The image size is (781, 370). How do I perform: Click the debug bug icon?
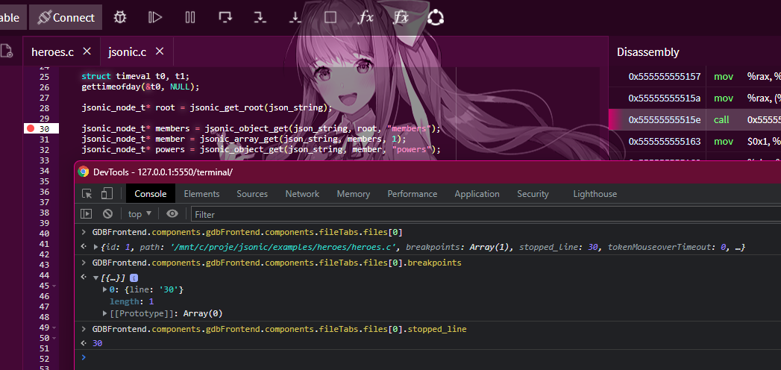(x=120, y=17)
